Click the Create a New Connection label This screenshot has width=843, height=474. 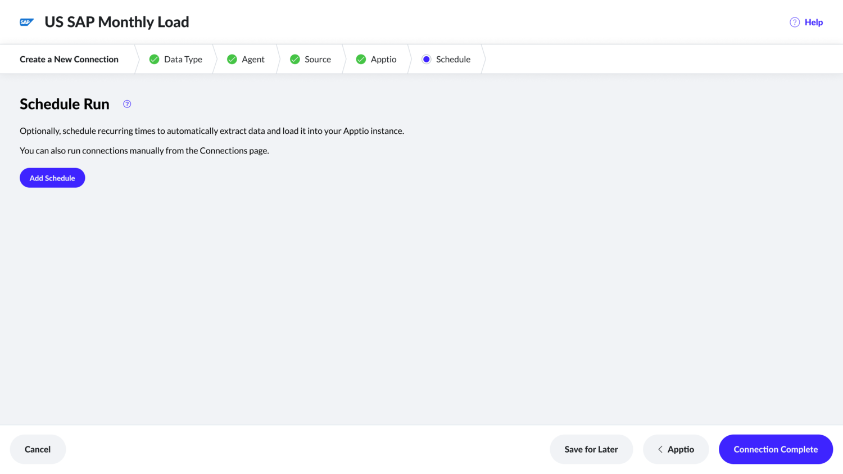coord(69,59)
